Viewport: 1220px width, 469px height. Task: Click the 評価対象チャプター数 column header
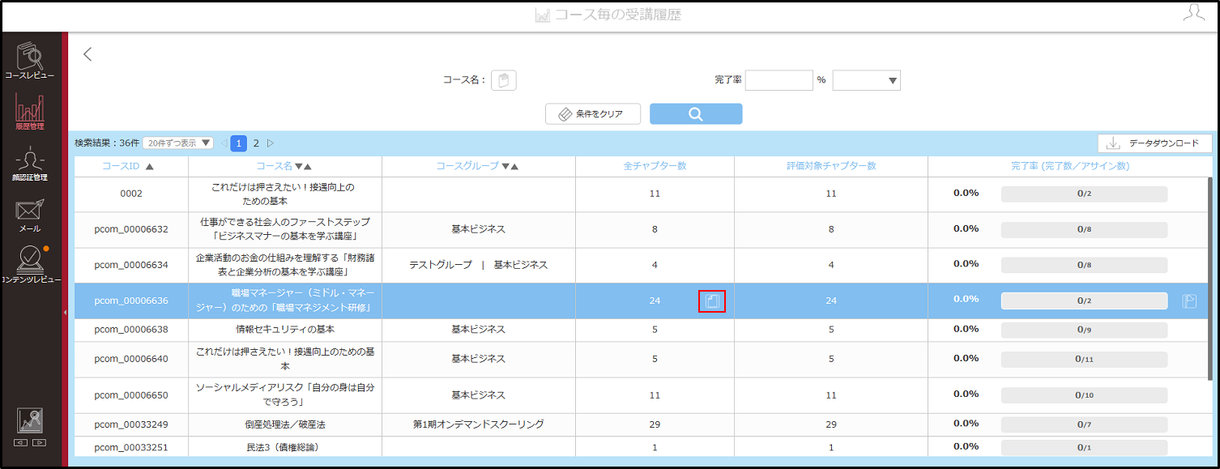831,166
